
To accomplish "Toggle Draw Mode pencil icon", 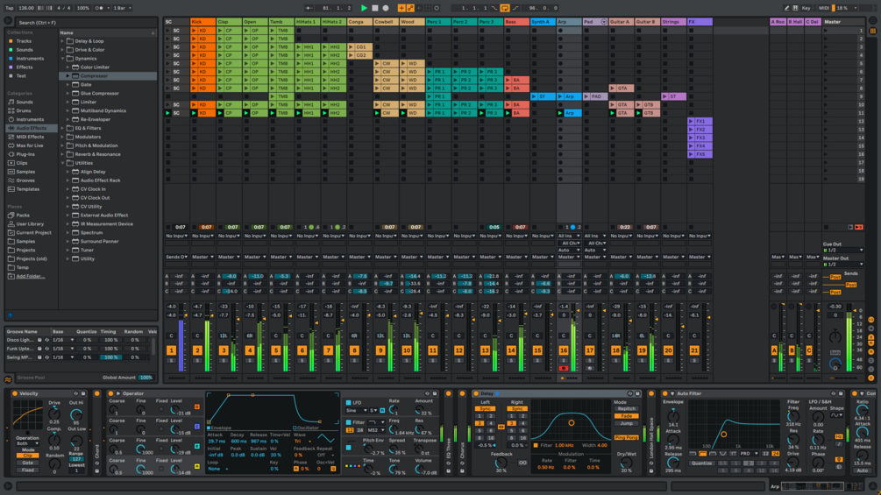I will (786, 8).
